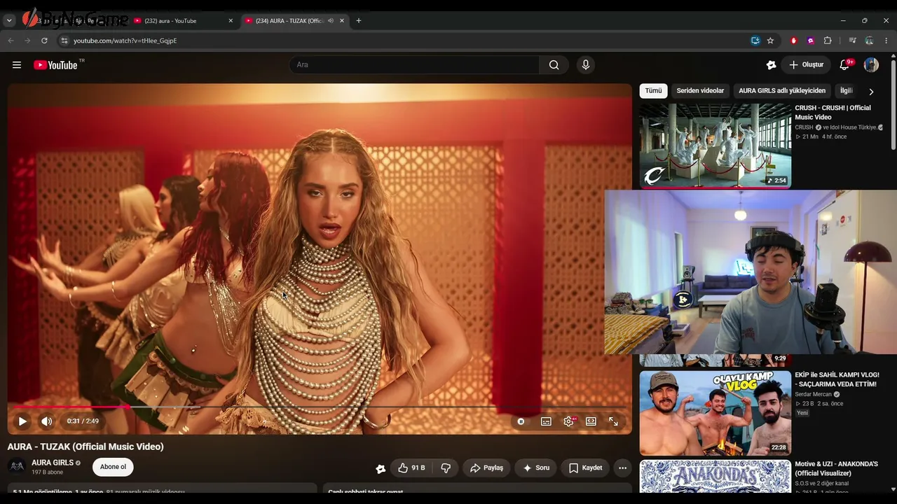897x504 pixels.
Task: Open the media controls icon in the Chrome toolbar
Action: pyautogui.click(x=852, y=41)
